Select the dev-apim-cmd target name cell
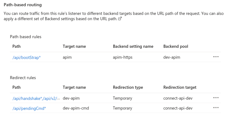Viewport: 237px width, 117px height. click(76, 108)
